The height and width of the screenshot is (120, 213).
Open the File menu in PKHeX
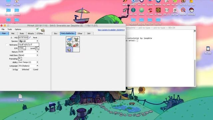click(x=3, y=29)
